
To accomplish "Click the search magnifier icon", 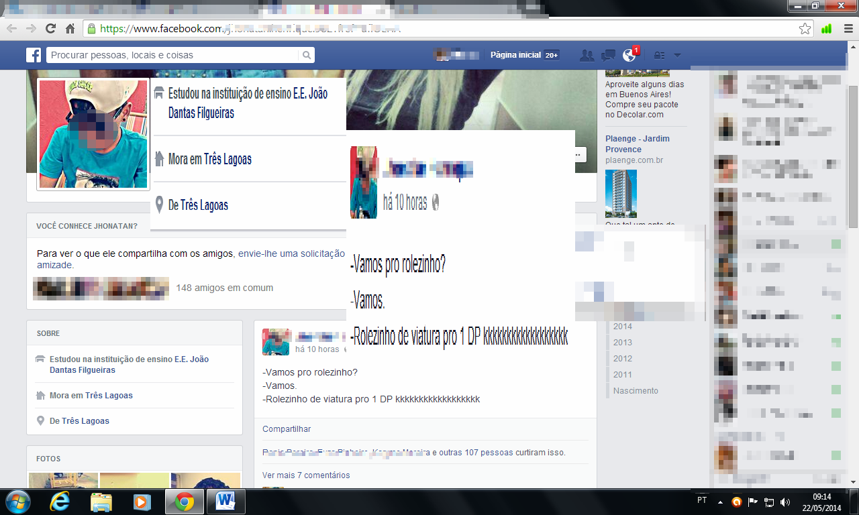I will (307, 55).
